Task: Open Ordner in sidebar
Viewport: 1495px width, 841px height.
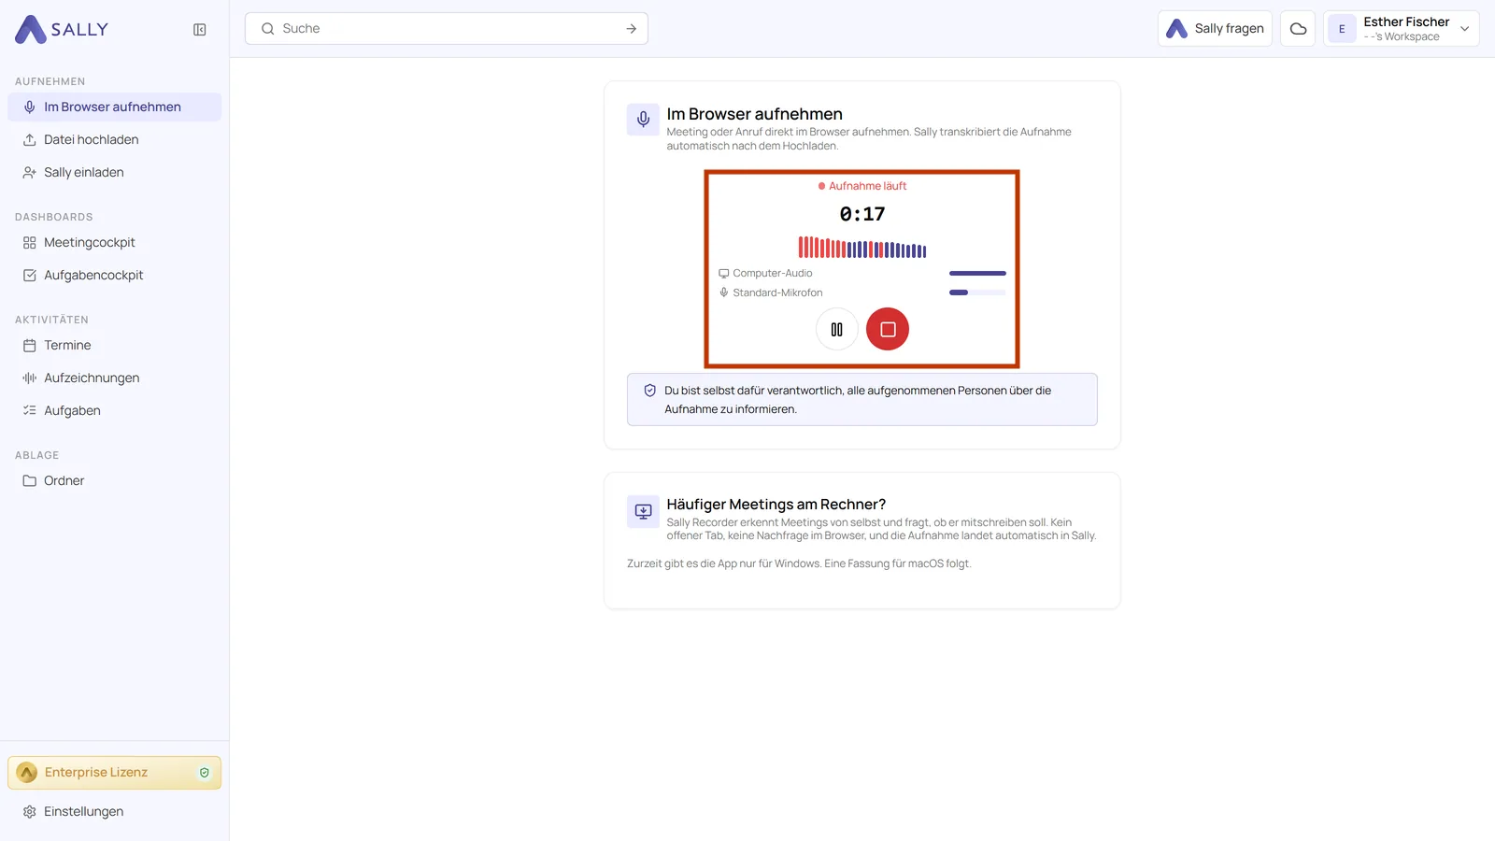Action: coord(115,481)
